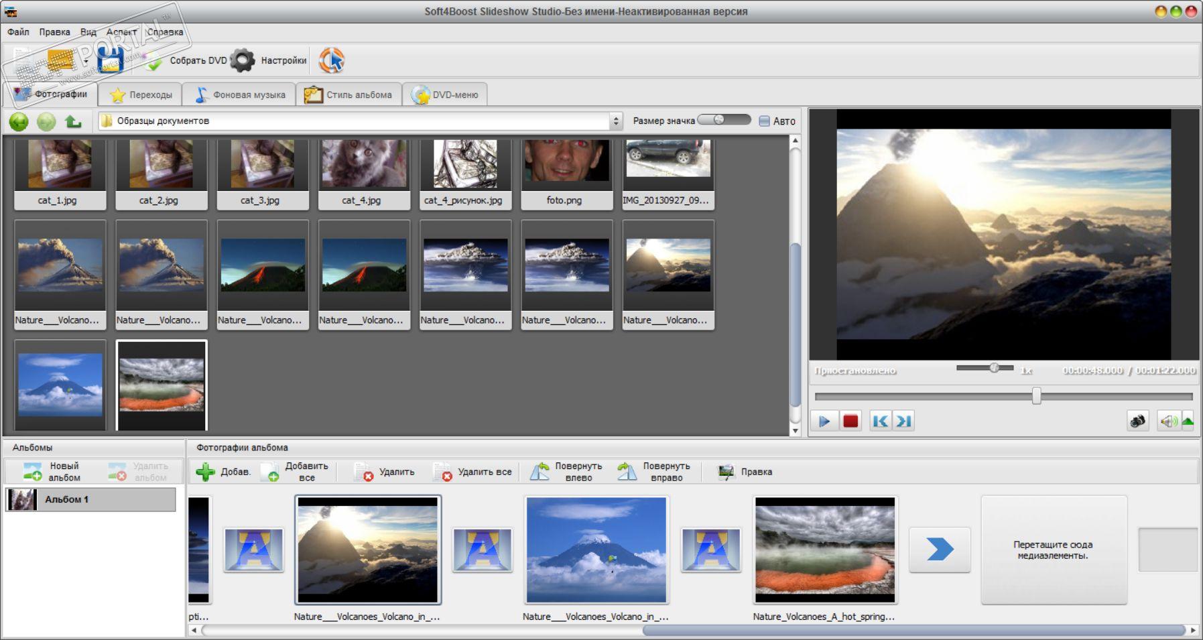This screenshot has width=1203, height=640.
Task: Enable the Auto icon size checkbox
Action: pyautogui.click(x=764, y=121)
